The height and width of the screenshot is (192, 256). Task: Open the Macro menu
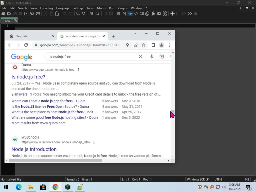click(101, 8)
